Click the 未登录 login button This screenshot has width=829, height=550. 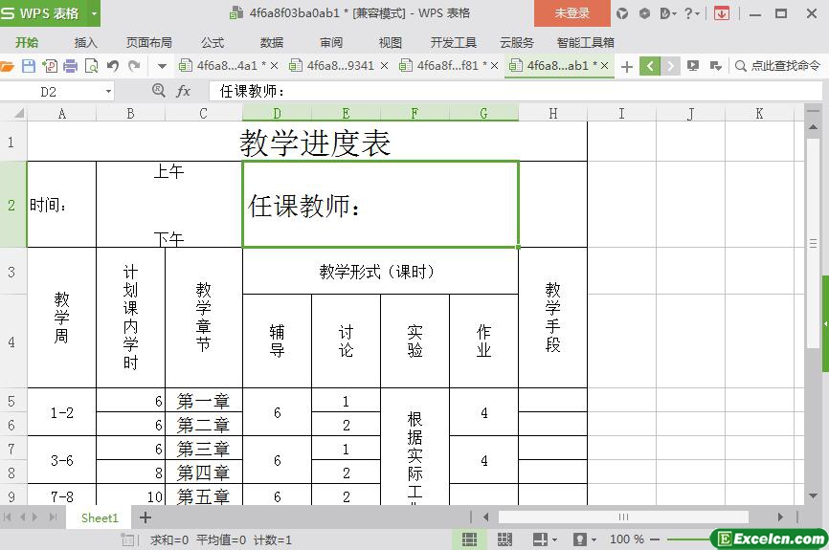[571, 13]
